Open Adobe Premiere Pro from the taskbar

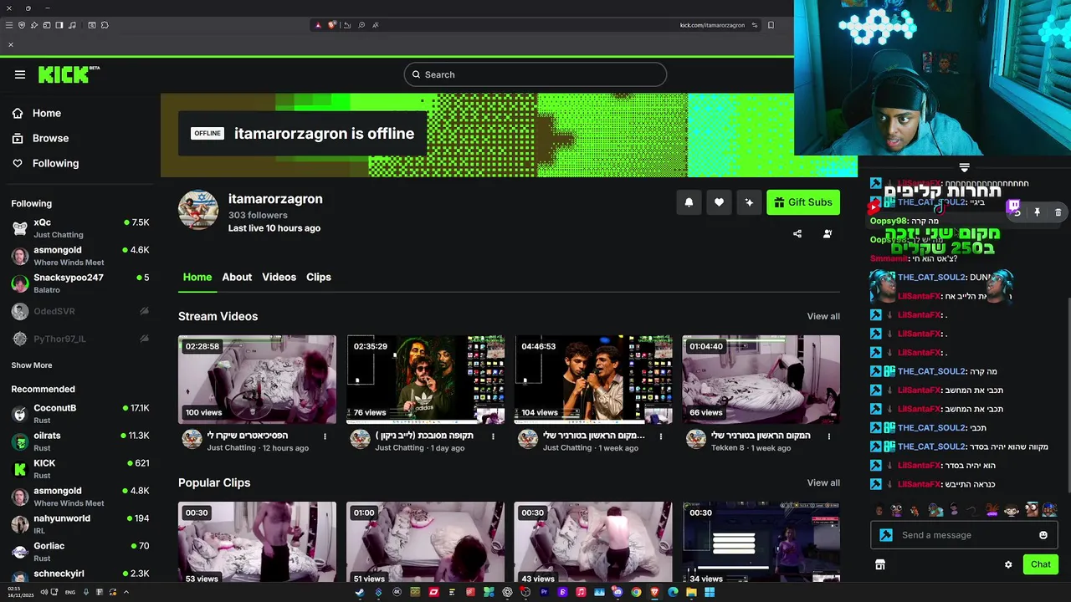544,592
